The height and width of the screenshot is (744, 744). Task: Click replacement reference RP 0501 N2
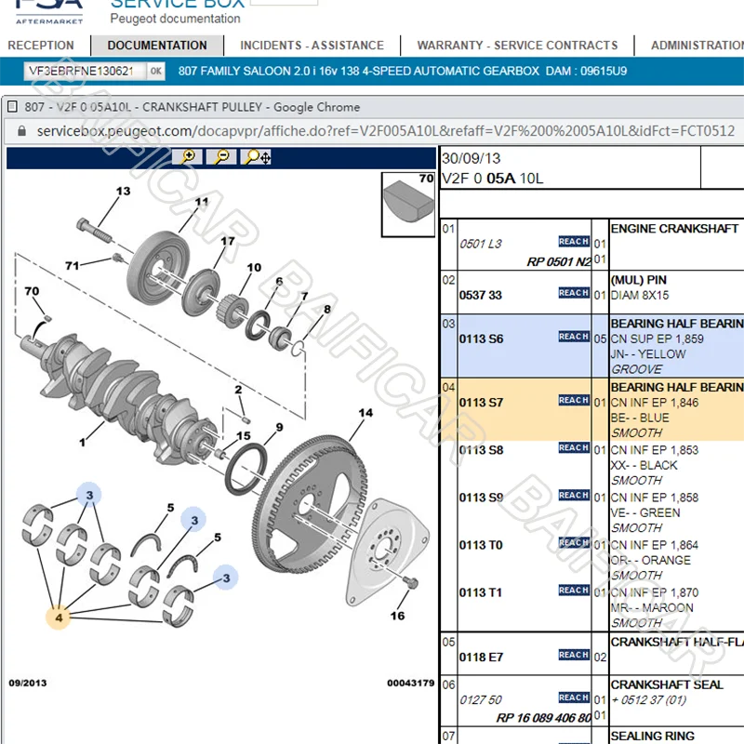coord(559,261)
